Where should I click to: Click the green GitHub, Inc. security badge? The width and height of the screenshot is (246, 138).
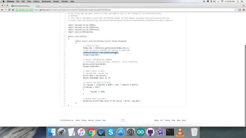point(25,10)
